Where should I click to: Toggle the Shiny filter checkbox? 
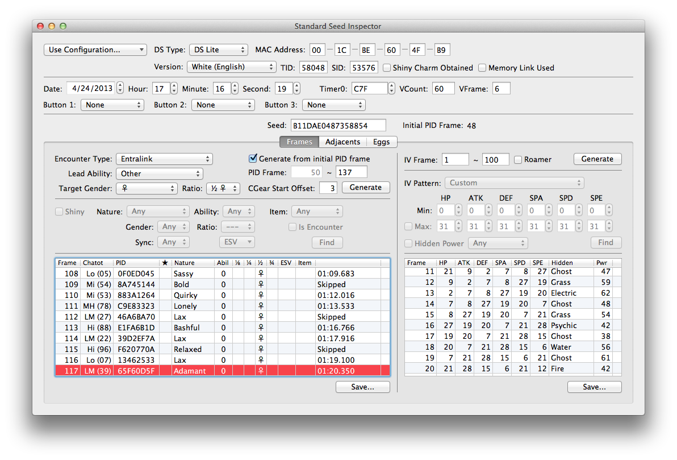coord(59,212)
